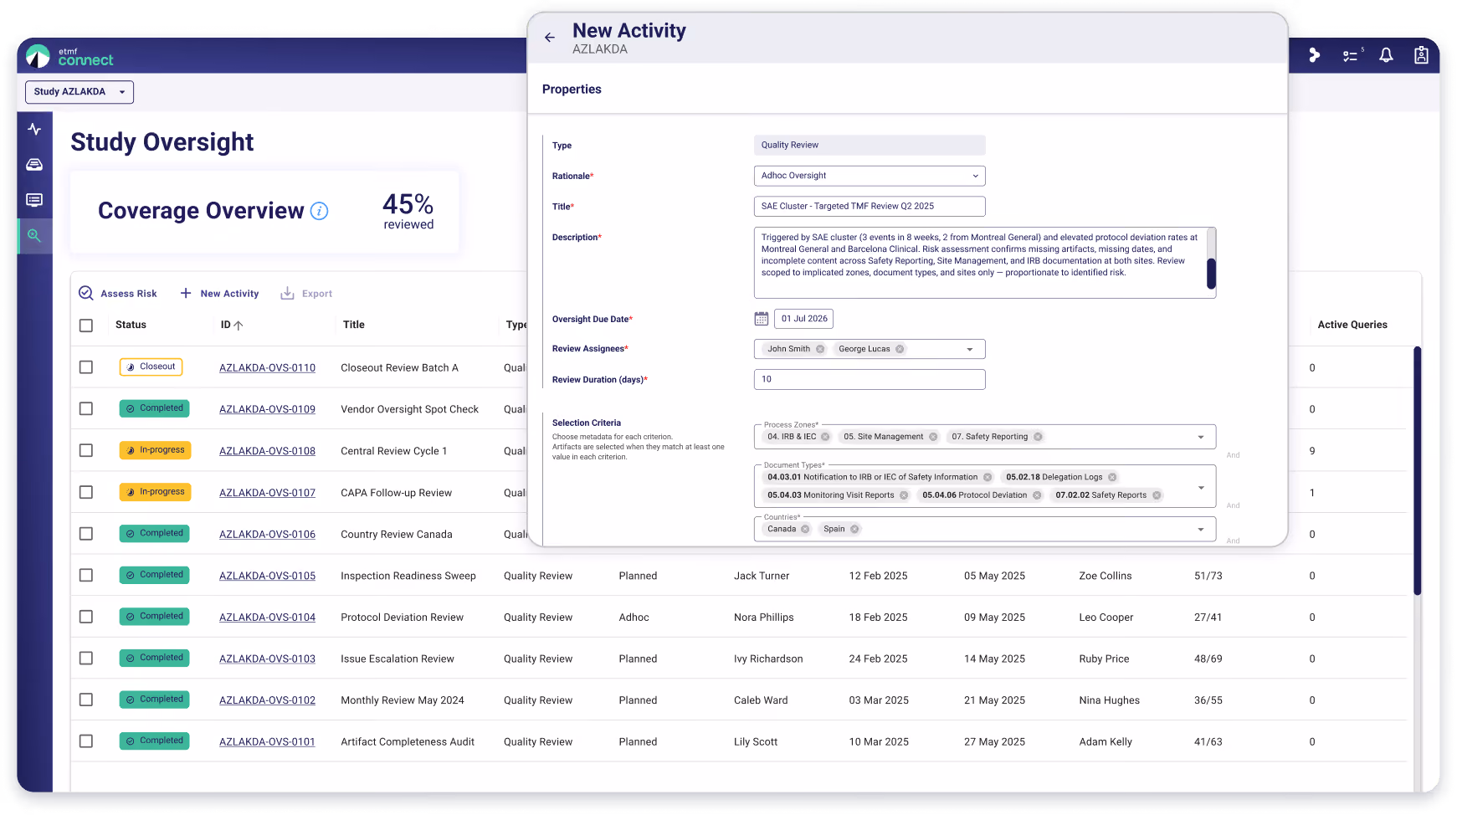The image size is (1457, 815).
Task: Remove the 07. Safety Reporting zone chip
Action: [x=1038, y=437]
